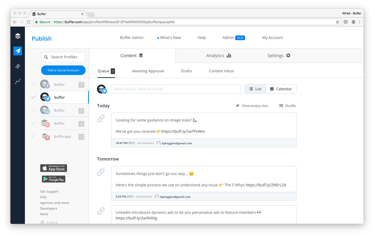Open the Agencies and more link
The width and height of the screenshot is (374, 236).
tap(55, 203)
